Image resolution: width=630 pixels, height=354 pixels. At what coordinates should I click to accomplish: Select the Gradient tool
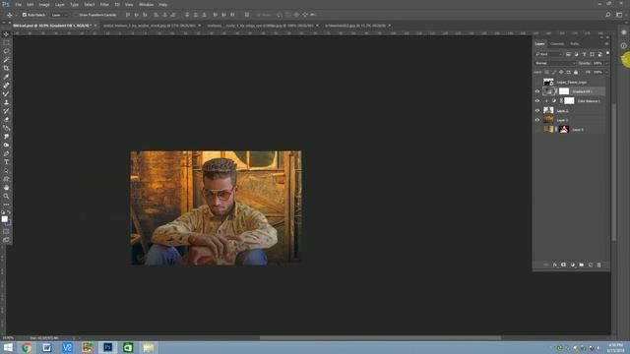[6, 128]
